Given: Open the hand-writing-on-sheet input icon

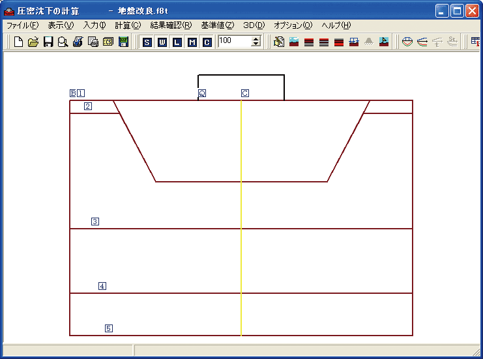Looking at the screenshot, I should click(279, 42).
